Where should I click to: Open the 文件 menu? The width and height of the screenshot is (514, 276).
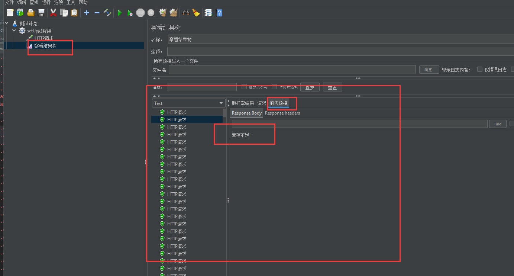(9, 2)
